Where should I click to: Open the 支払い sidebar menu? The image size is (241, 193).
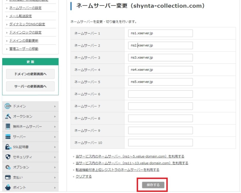pyautogui.click(x=30, y=177)
